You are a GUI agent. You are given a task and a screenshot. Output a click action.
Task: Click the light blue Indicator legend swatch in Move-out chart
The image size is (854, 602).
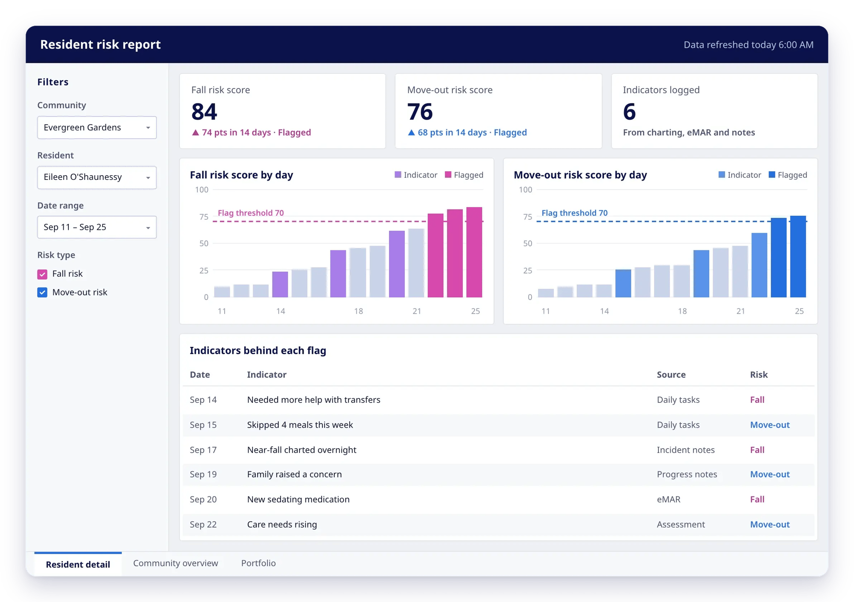click(722, 175)
